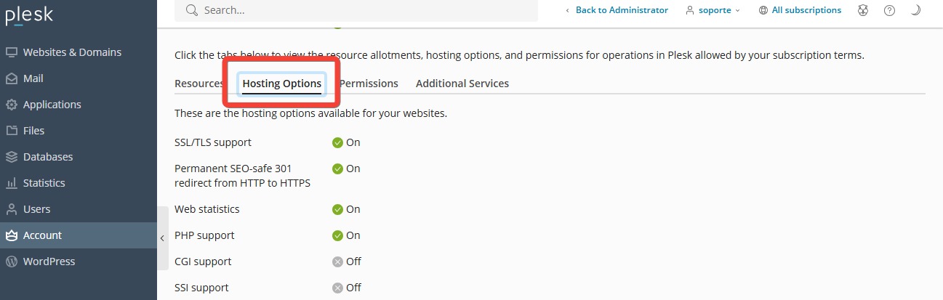Open the All subscriptions selector
This screenshot has width=943, height=300.
800,10
